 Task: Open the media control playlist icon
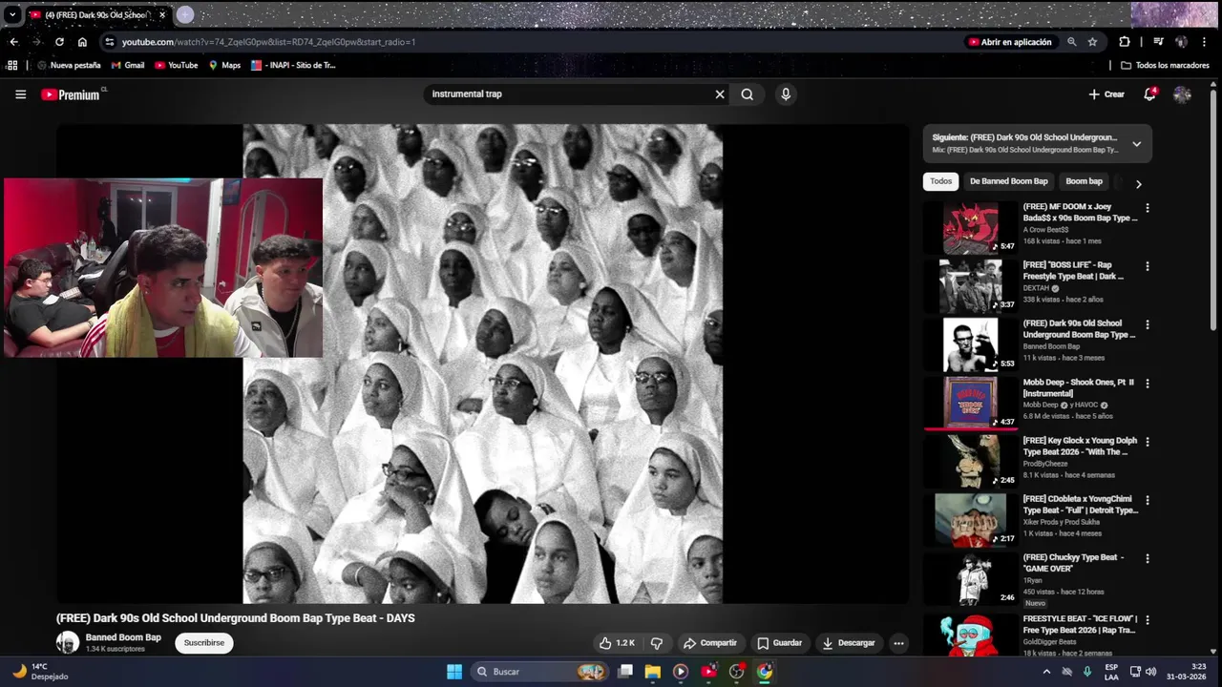pos(1158,42)
